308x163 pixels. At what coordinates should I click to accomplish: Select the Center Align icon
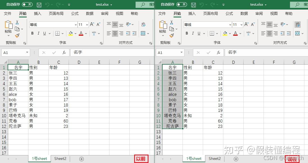[115, 33]
